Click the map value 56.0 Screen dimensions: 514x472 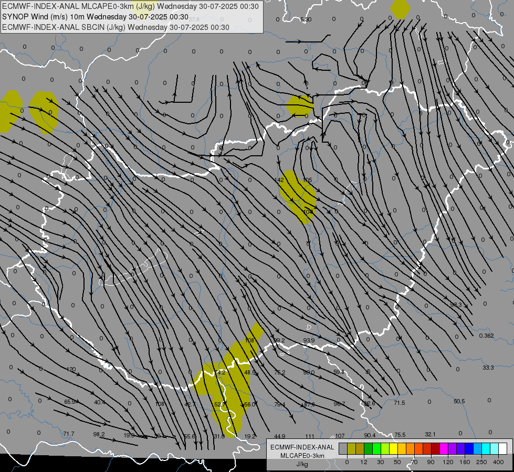[x=250, y=404]
